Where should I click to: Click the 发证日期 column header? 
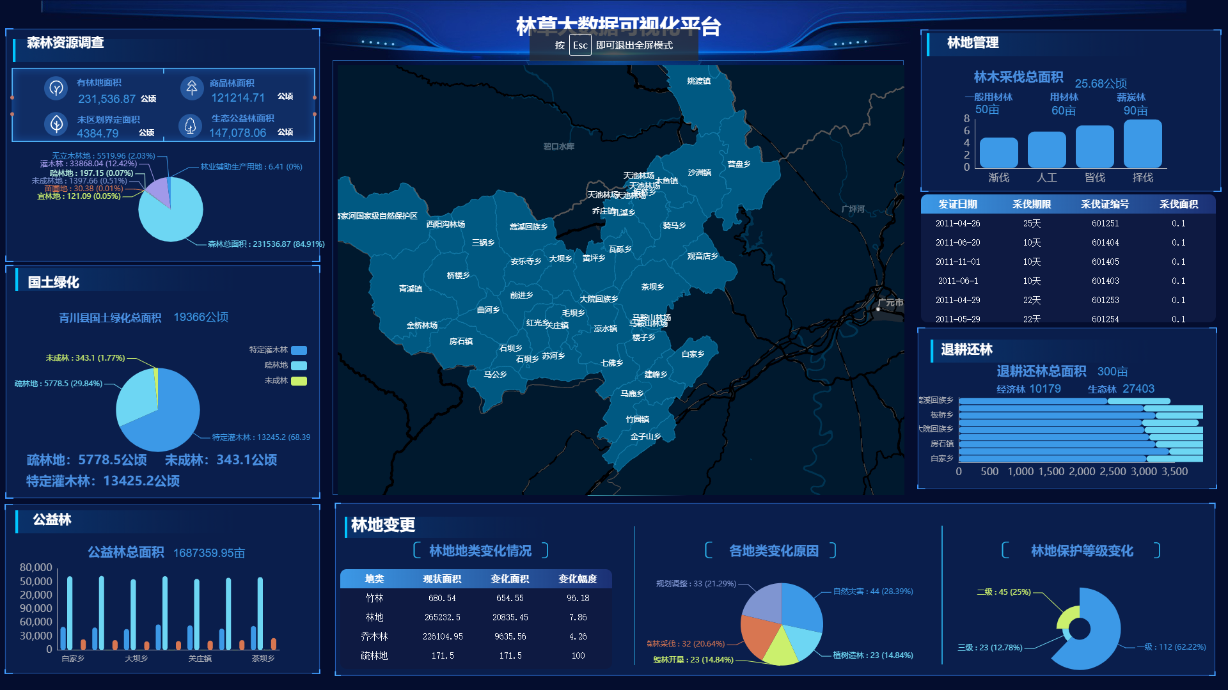tap(957, 205)
